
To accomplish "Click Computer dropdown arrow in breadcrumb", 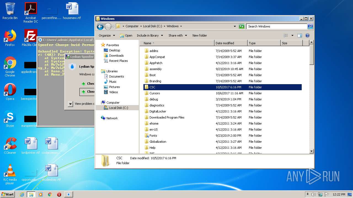I will point(141,26).
